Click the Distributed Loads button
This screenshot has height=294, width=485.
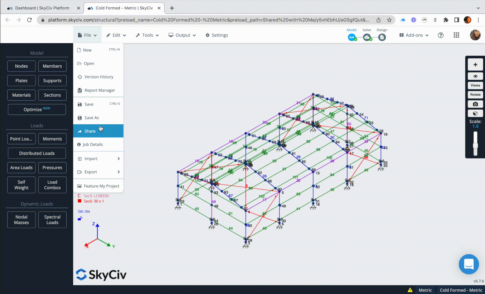coord(37,153)
